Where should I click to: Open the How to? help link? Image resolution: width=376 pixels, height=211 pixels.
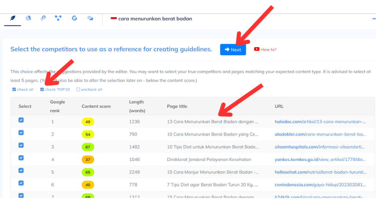click(x=268, y=49)
